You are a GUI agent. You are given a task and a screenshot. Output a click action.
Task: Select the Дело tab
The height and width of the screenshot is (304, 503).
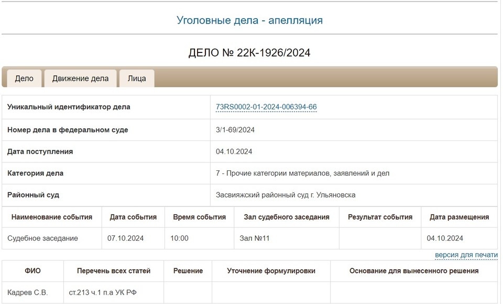click(25, 78)
